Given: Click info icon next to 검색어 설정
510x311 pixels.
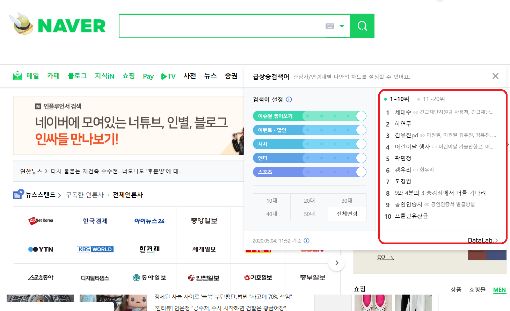Looking at the screenshot, I should coord(289,100).
